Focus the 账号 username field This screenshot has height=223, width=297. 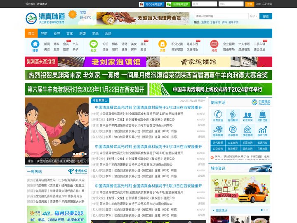pos(205,4)
